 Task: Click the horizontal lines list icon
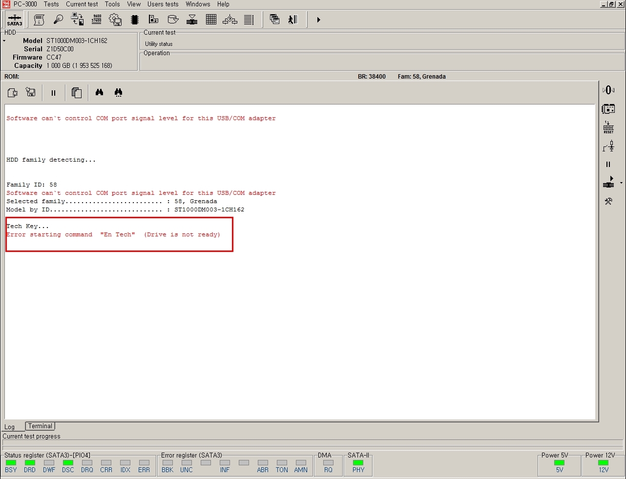249,20
